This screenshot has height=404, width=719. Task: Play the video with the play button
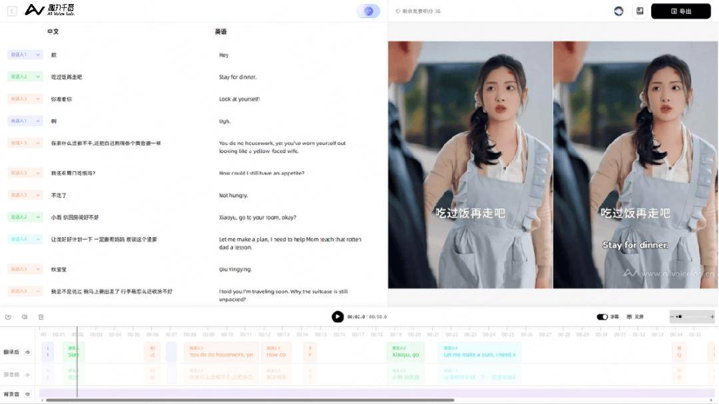[x=338, y=317]
